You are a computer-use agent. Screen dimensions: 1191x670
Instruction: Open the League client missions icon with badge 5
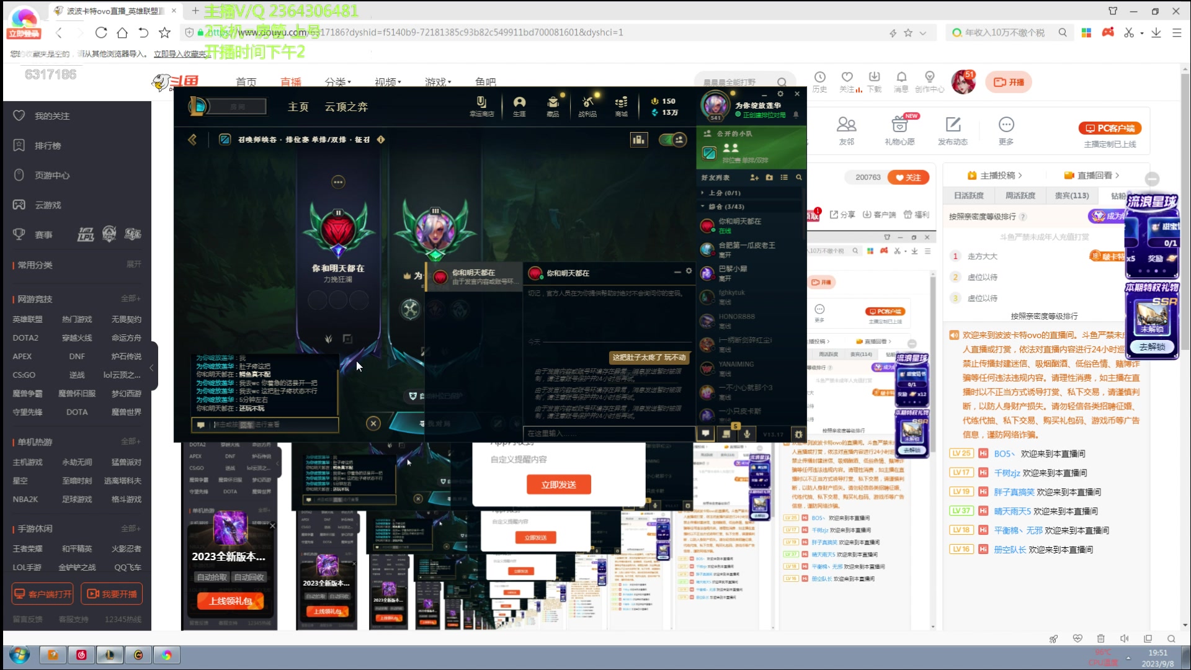coord(726,434)
